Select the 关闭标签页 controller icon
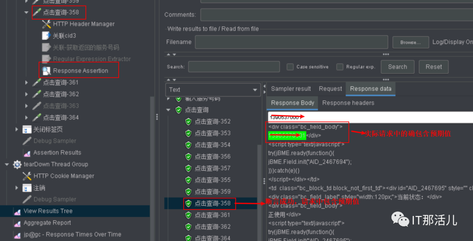The width and height of the screenshot is (473, 241). pyautogui.click(x=27, y=130)
